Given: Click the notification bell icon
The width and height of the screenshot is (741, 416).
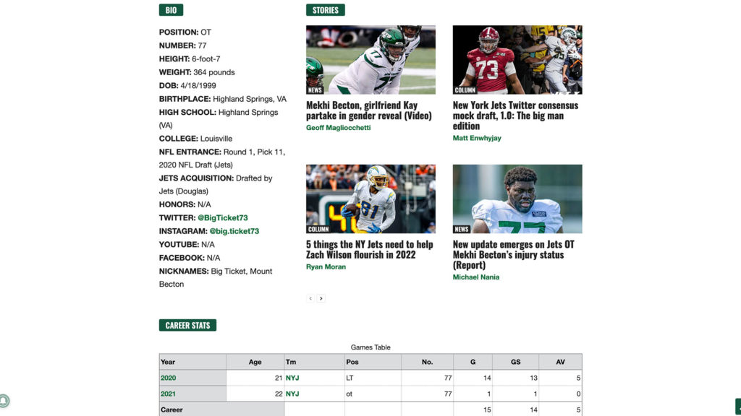Looking at the screenshot, I should pos(4,401).
